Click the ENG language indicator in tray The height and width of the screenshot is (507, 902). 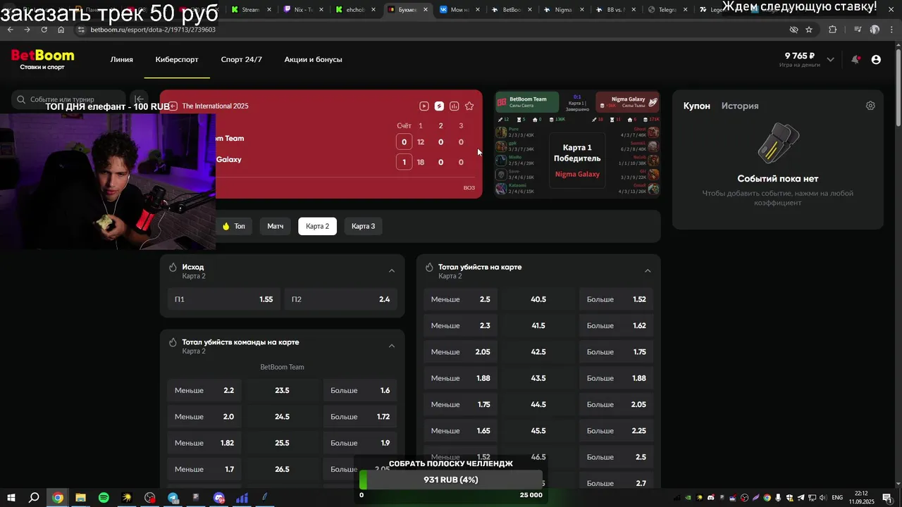pos(837,498)
